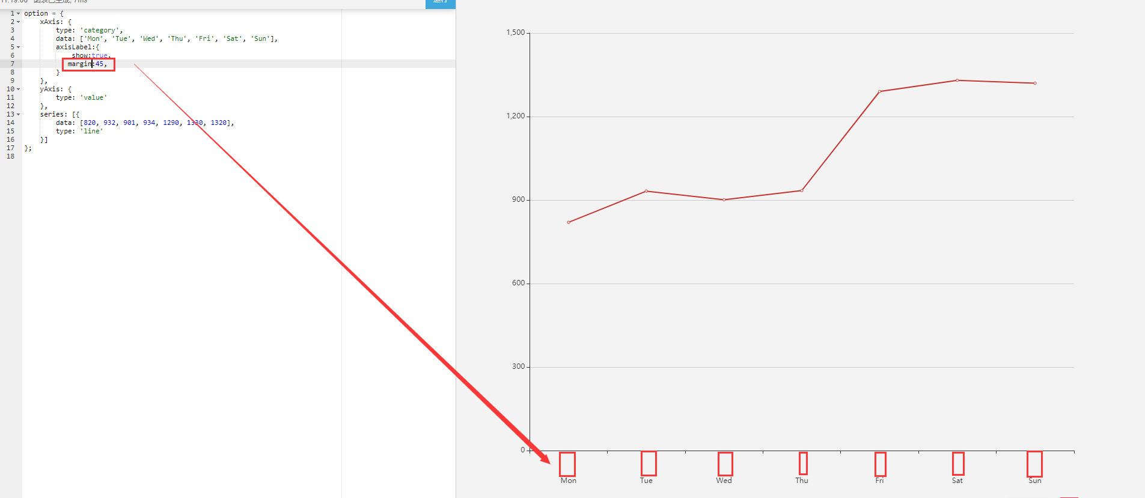Screen dimensions: 1145x498
Task: Collapse the option block at line 1
Action: pos(18,13)
